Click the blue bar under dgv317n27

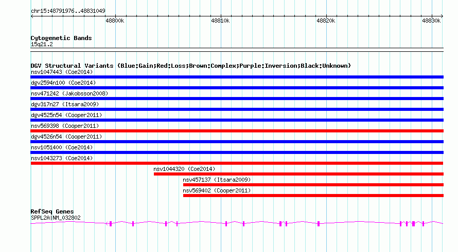(237, 109)
